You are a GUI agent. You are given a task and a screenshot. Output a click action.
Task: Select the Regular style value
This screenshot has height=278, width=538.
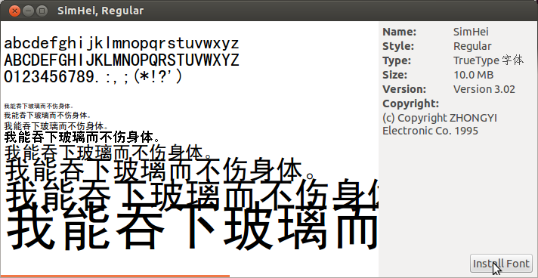click(x=472, y=46)
